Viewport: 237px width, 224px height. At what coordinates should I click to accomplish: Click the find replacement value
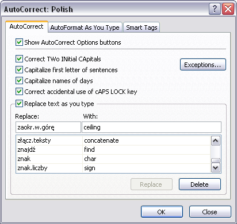pos(89,150)
